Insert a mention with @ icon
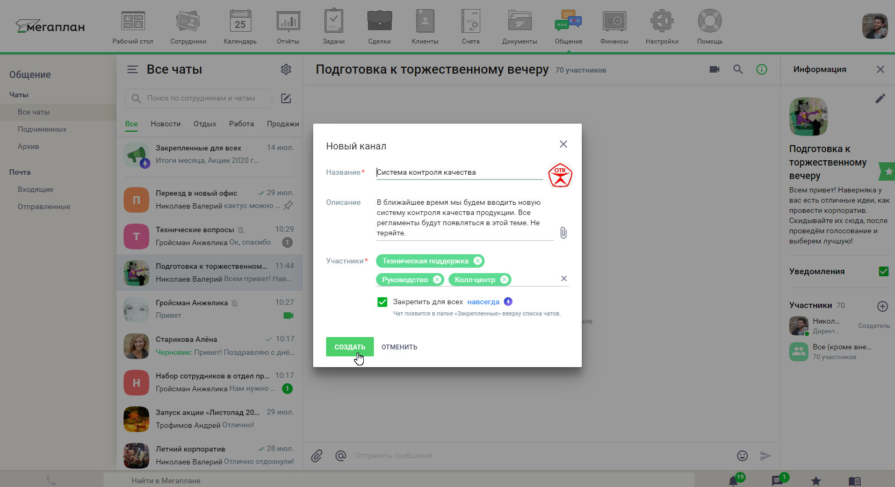This screenshot has width=895, height=487. 341,456
